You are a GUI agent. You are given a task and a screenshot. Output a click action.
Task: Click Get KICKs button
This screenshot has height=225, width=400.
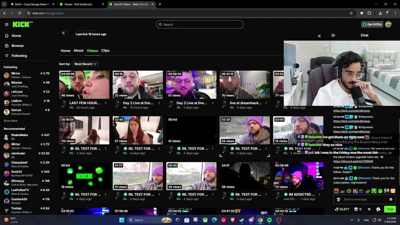372,24
